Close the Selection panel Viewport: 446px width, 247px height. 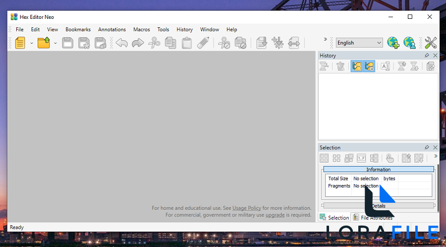(435, 147)
